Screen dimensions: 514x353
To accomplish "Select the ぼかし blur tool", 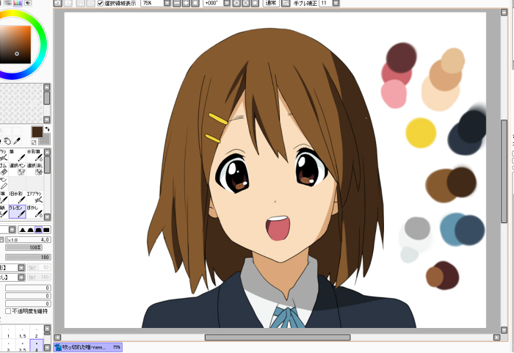I will [35, 211].
